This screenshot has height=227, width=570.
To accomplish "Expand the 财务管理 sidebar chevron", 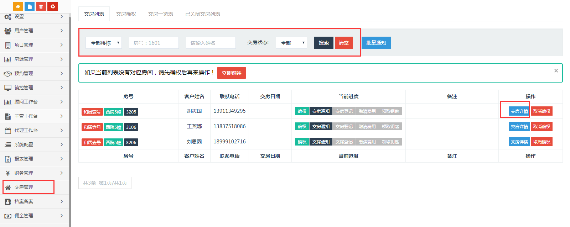I will [x=62, y=173].
